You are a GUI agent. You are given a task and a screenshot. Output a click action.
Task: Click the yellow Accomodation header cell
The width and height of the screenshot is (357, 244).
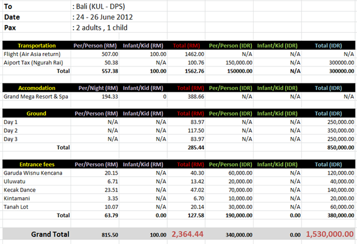(x=36, y=88)
